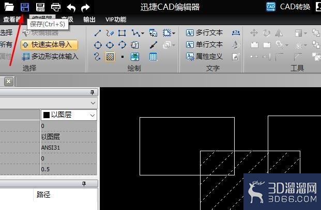Image resolution: width=321 pixels, height=210 pixels.
Task: Open the polyline tool dropdown arrow
Action: point(143,33)
